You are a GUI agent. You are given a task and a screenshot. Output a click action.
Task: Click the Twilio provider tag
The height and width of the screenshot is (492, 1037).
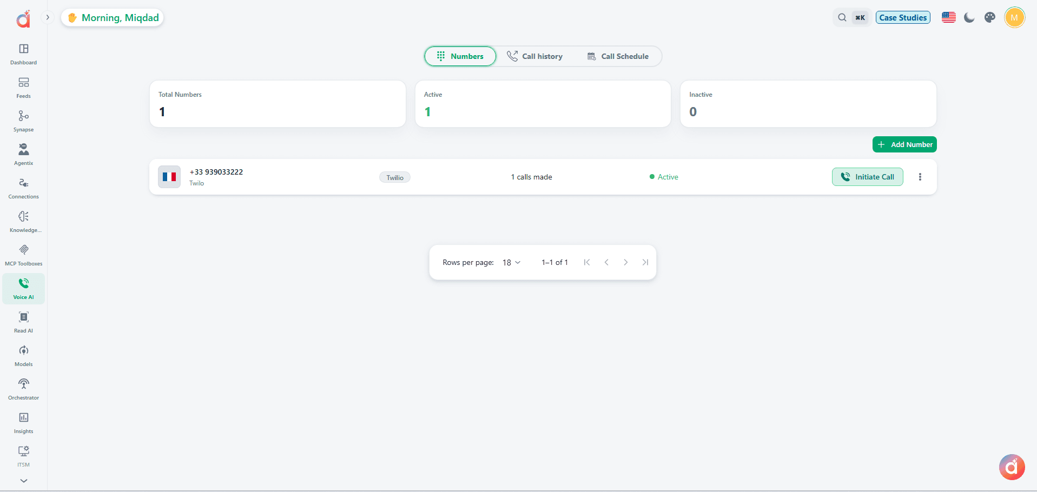tap(395, 177)
